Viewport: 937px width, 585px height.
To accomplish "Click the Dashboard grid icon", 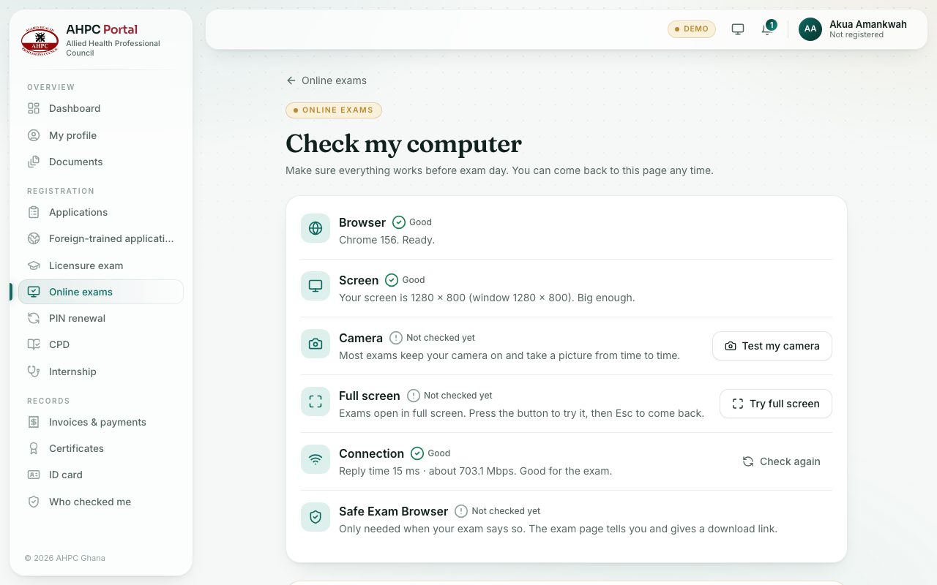I will (x=34, y=108).
